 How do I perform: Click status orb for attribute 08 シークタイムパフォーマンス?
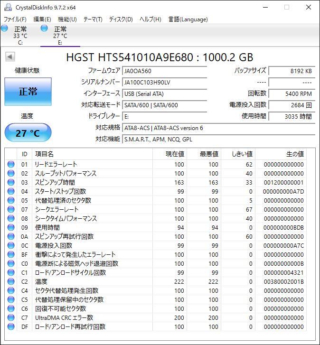coord(11,218)
